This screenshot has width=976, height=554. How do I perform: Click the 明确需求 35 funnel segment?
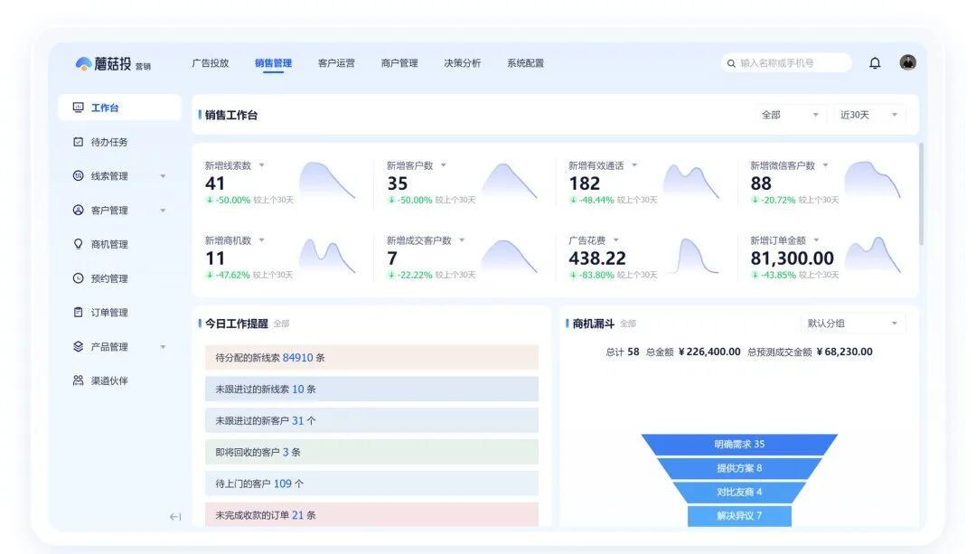click(x=739, y=445)
